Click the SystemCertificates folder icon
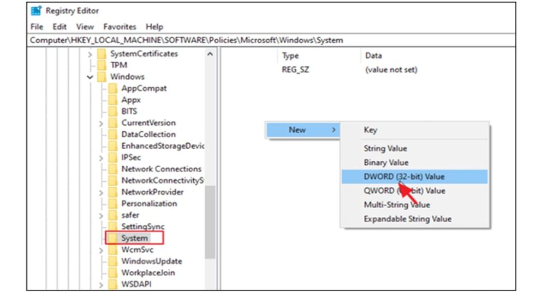The image size is (559, 292). pyautogui.click(x=102, y=54)
